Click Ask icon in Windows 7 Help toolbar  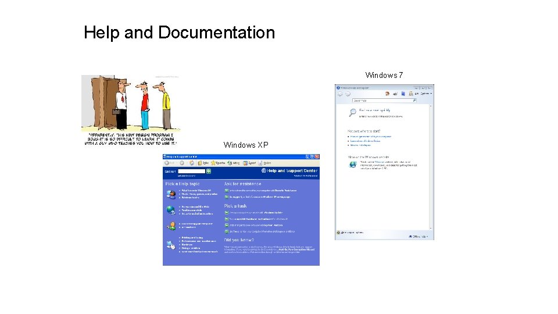tap(413, 94)
